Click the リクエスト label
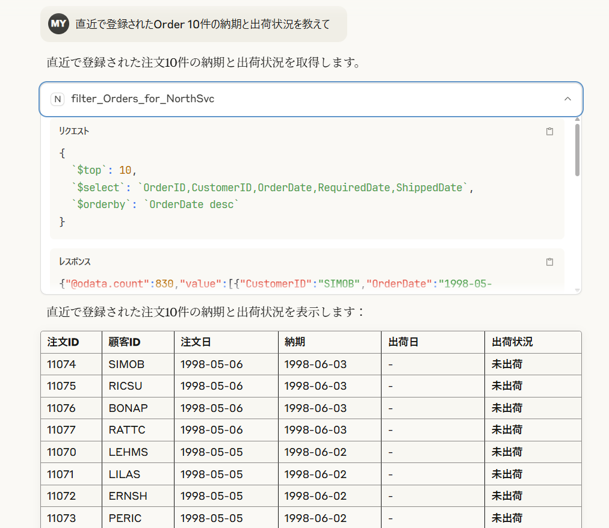 pos(74,131)
